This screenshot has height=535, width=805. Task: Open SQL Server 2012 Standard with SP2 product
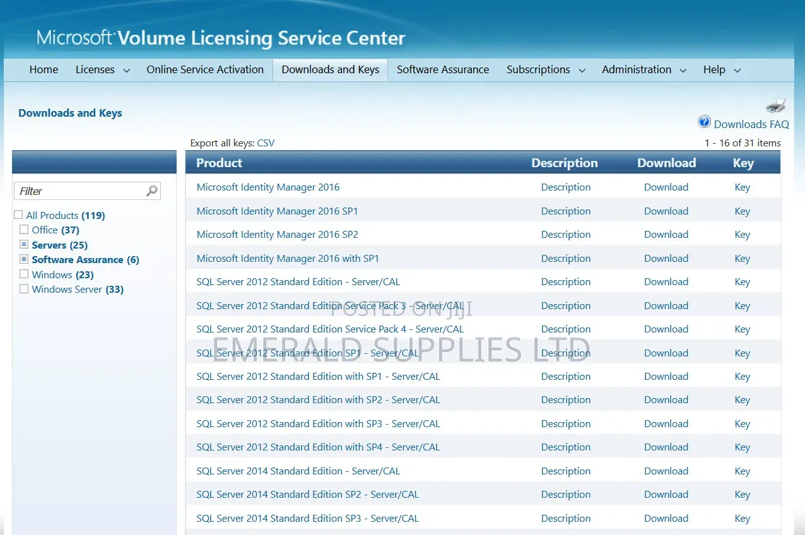(319, 399)
